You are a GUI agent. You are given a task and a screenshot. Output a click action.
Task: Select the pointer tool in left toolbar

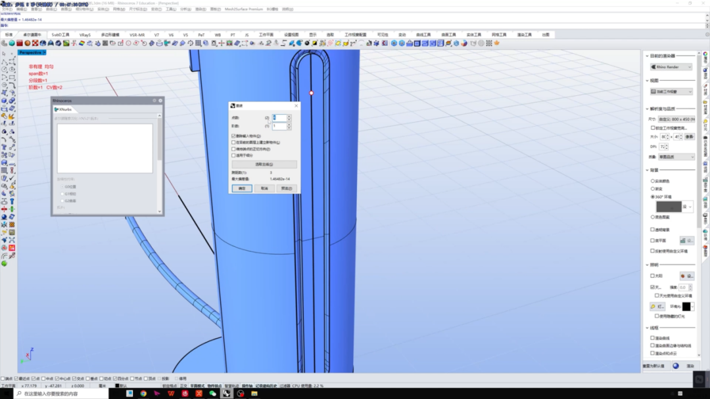pos(4,54)
